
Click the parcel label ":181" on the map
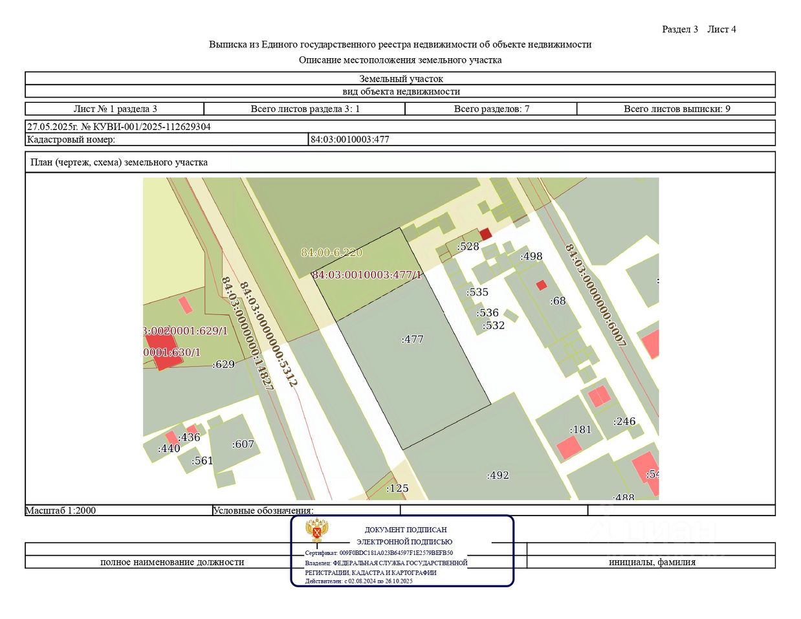[x=580, y=429]
